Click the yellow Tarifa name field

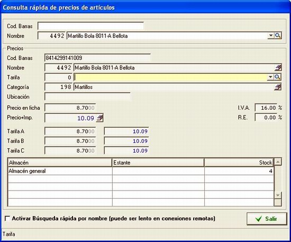(170, 77)
